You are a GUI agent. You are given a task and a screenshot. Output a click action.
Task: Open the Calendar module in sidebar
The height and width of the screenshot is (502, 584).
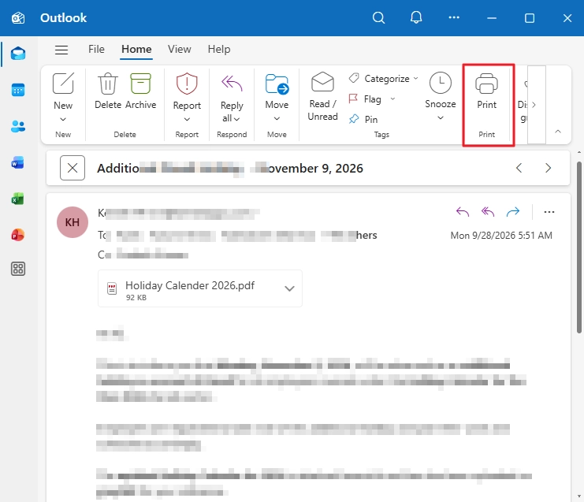[18, 90]
